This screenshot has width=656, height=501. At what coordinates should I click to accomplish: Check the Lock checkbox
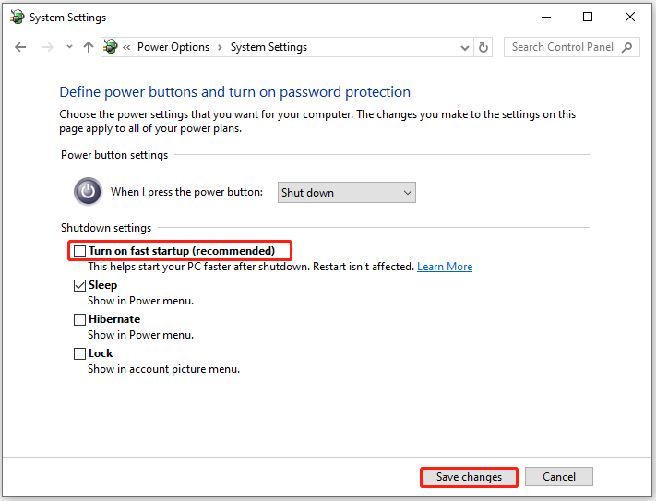click(80, 353)
